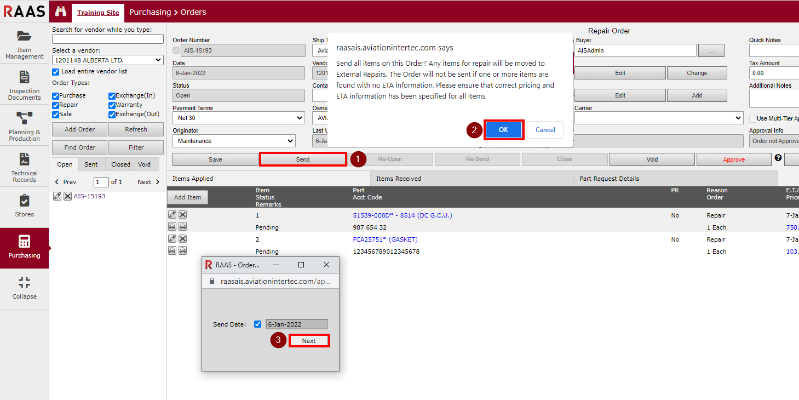Click the binoculars search icon in the header
The height and width of the screenshot is (400, 799).
[x=61, y=12]
